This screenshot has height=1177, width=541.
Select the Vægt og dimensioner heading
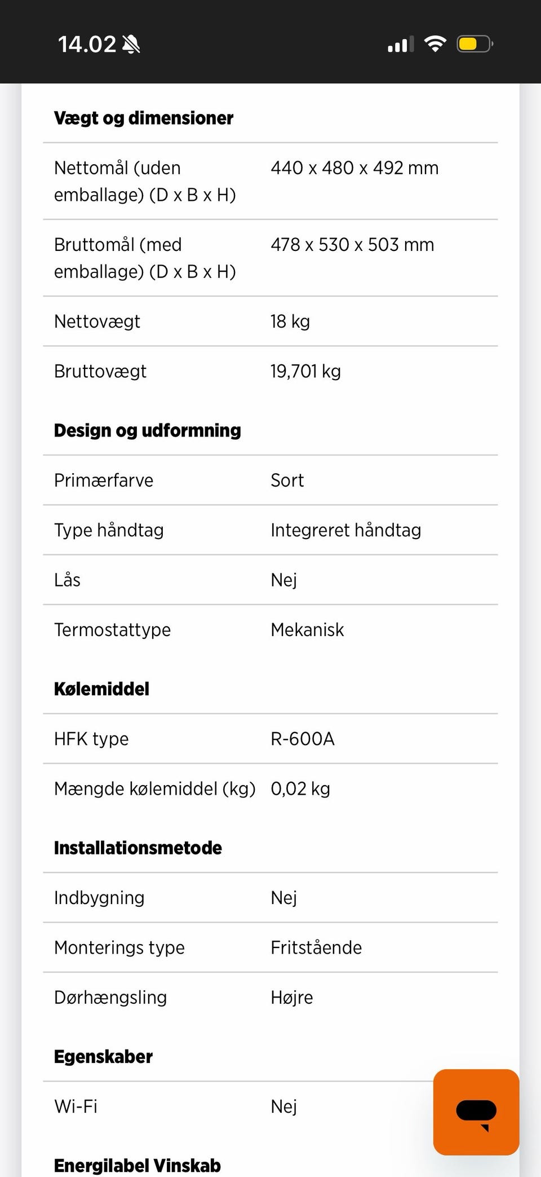click(144, 118)
